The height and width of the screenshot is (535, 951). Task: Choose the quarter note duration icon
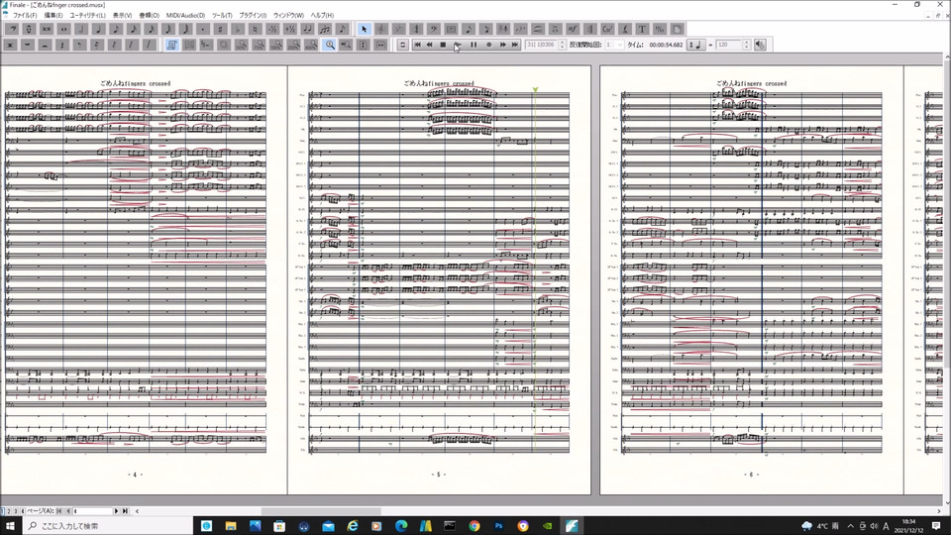[98, 29]
